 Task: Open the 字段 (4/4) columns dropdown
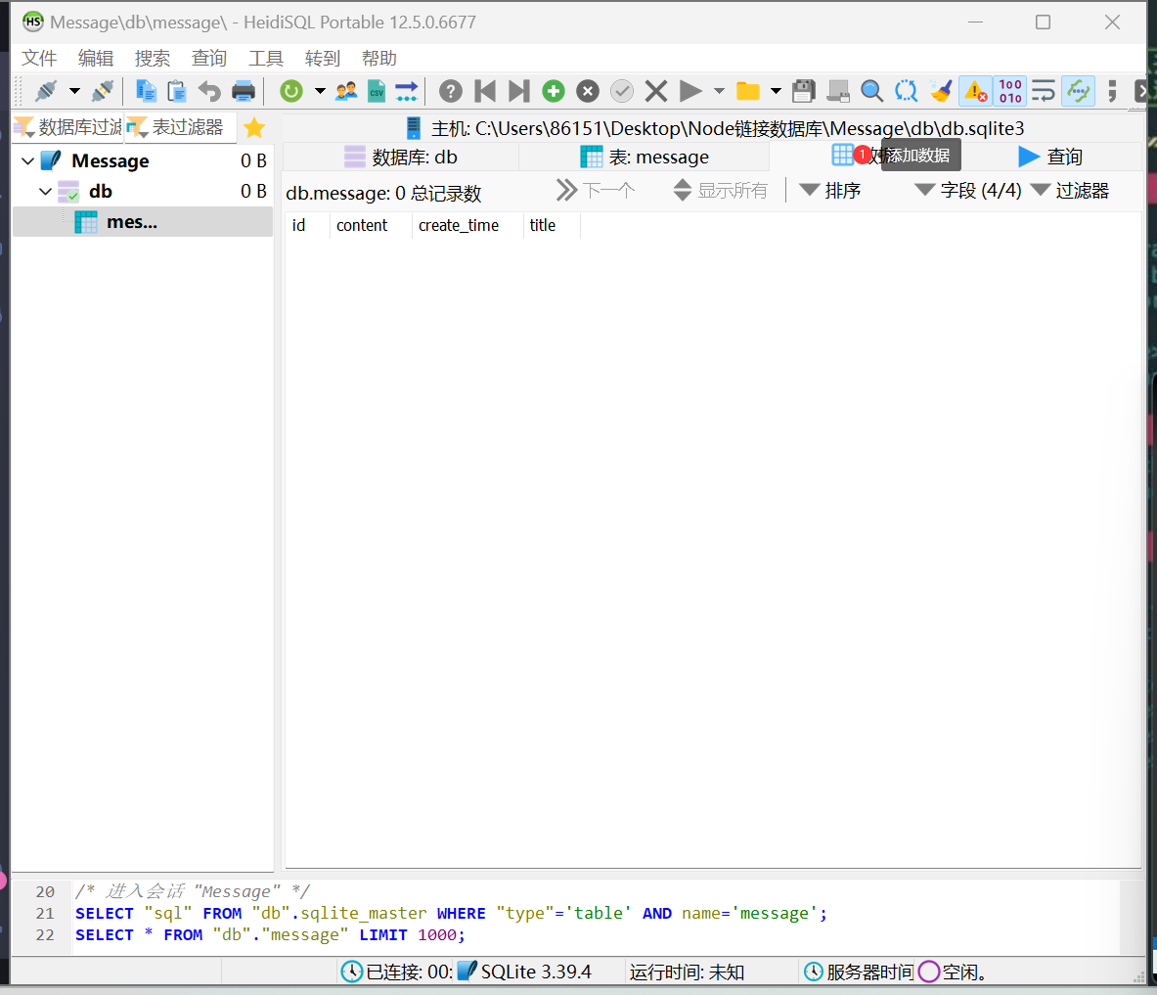(x=967, y=191)
